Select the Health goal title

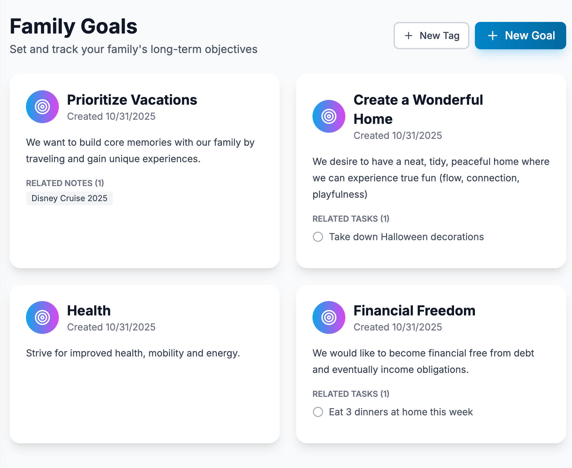pos(89,311)
